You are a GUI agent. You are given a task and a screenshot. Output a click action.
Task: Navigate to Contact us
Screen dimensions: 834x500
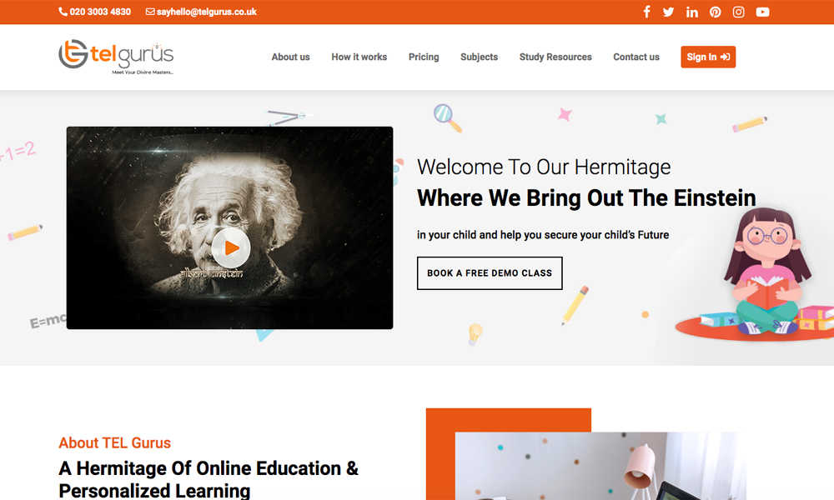(636, 57)
